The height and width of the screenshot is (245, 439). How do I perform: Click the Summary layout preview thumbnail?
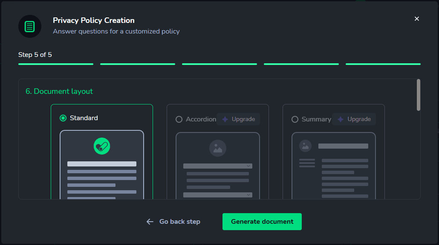pos(334,166)
